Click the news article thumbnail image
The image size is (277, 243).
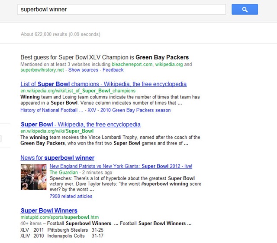click(x=33, y=177)
